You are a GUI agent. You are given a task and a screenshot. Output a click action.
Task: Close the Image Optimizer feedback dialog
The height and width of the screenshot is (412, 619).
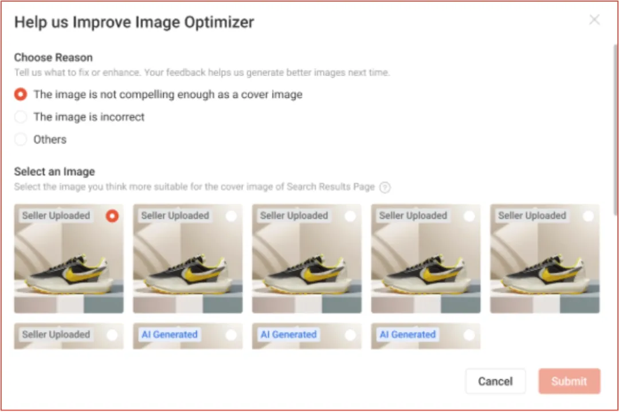(594, 21)
